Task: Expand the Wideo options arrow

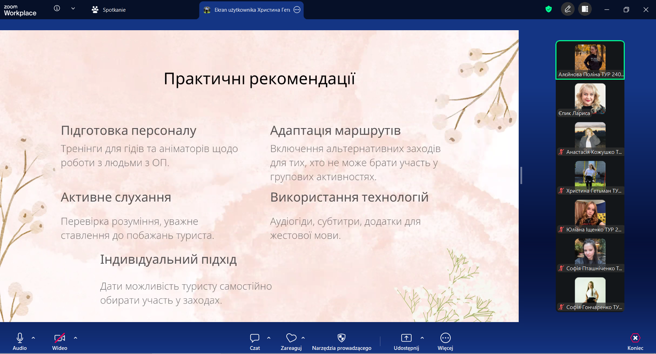Action: coord(76,338)
